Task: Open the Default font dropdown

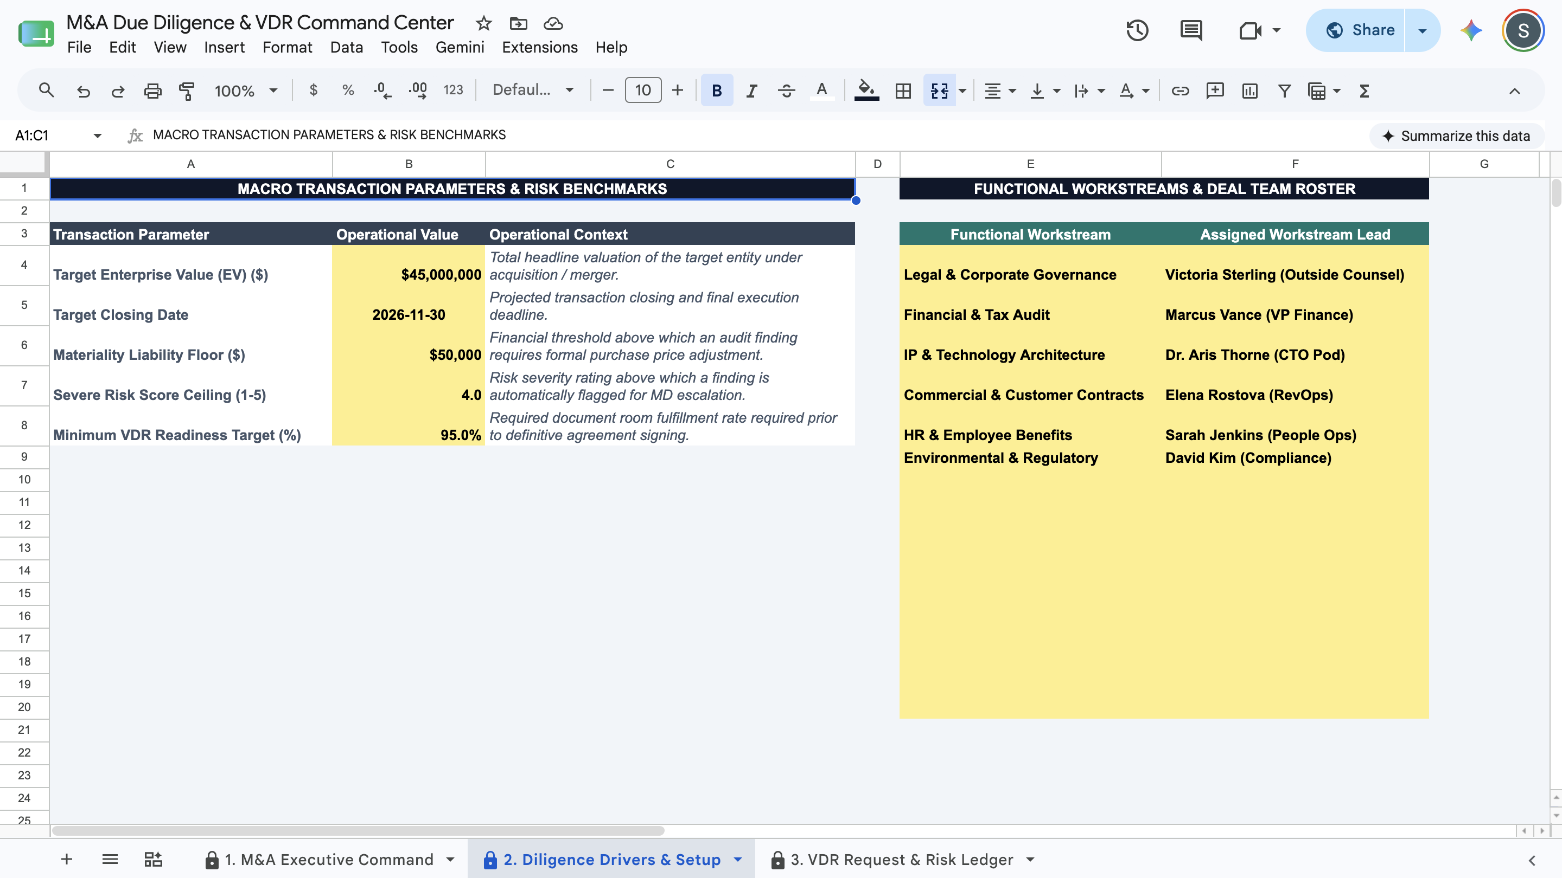Action: click(533, 91)
